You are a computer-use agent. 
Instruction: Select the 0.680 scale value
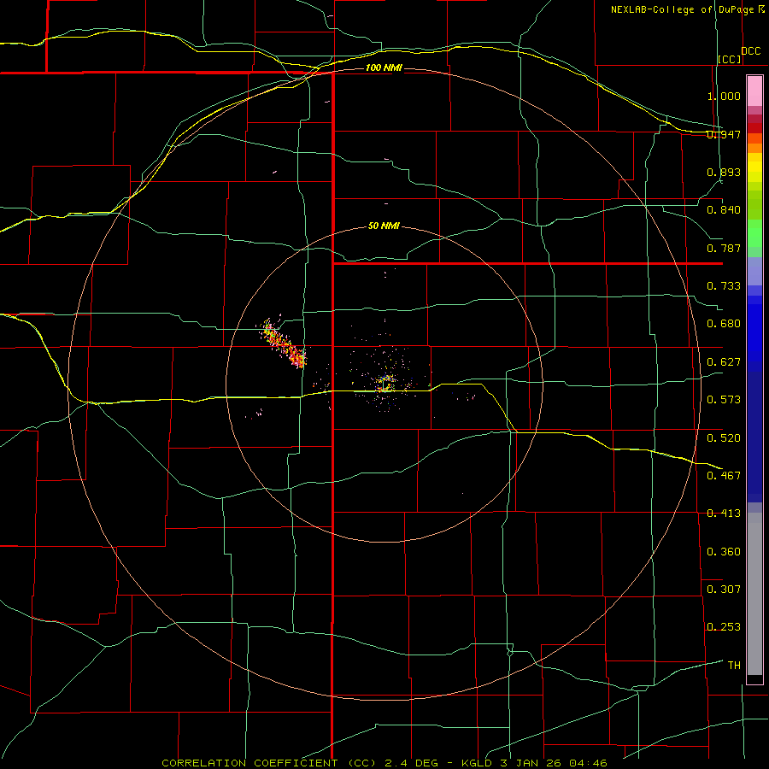click(x=724, y=324)
